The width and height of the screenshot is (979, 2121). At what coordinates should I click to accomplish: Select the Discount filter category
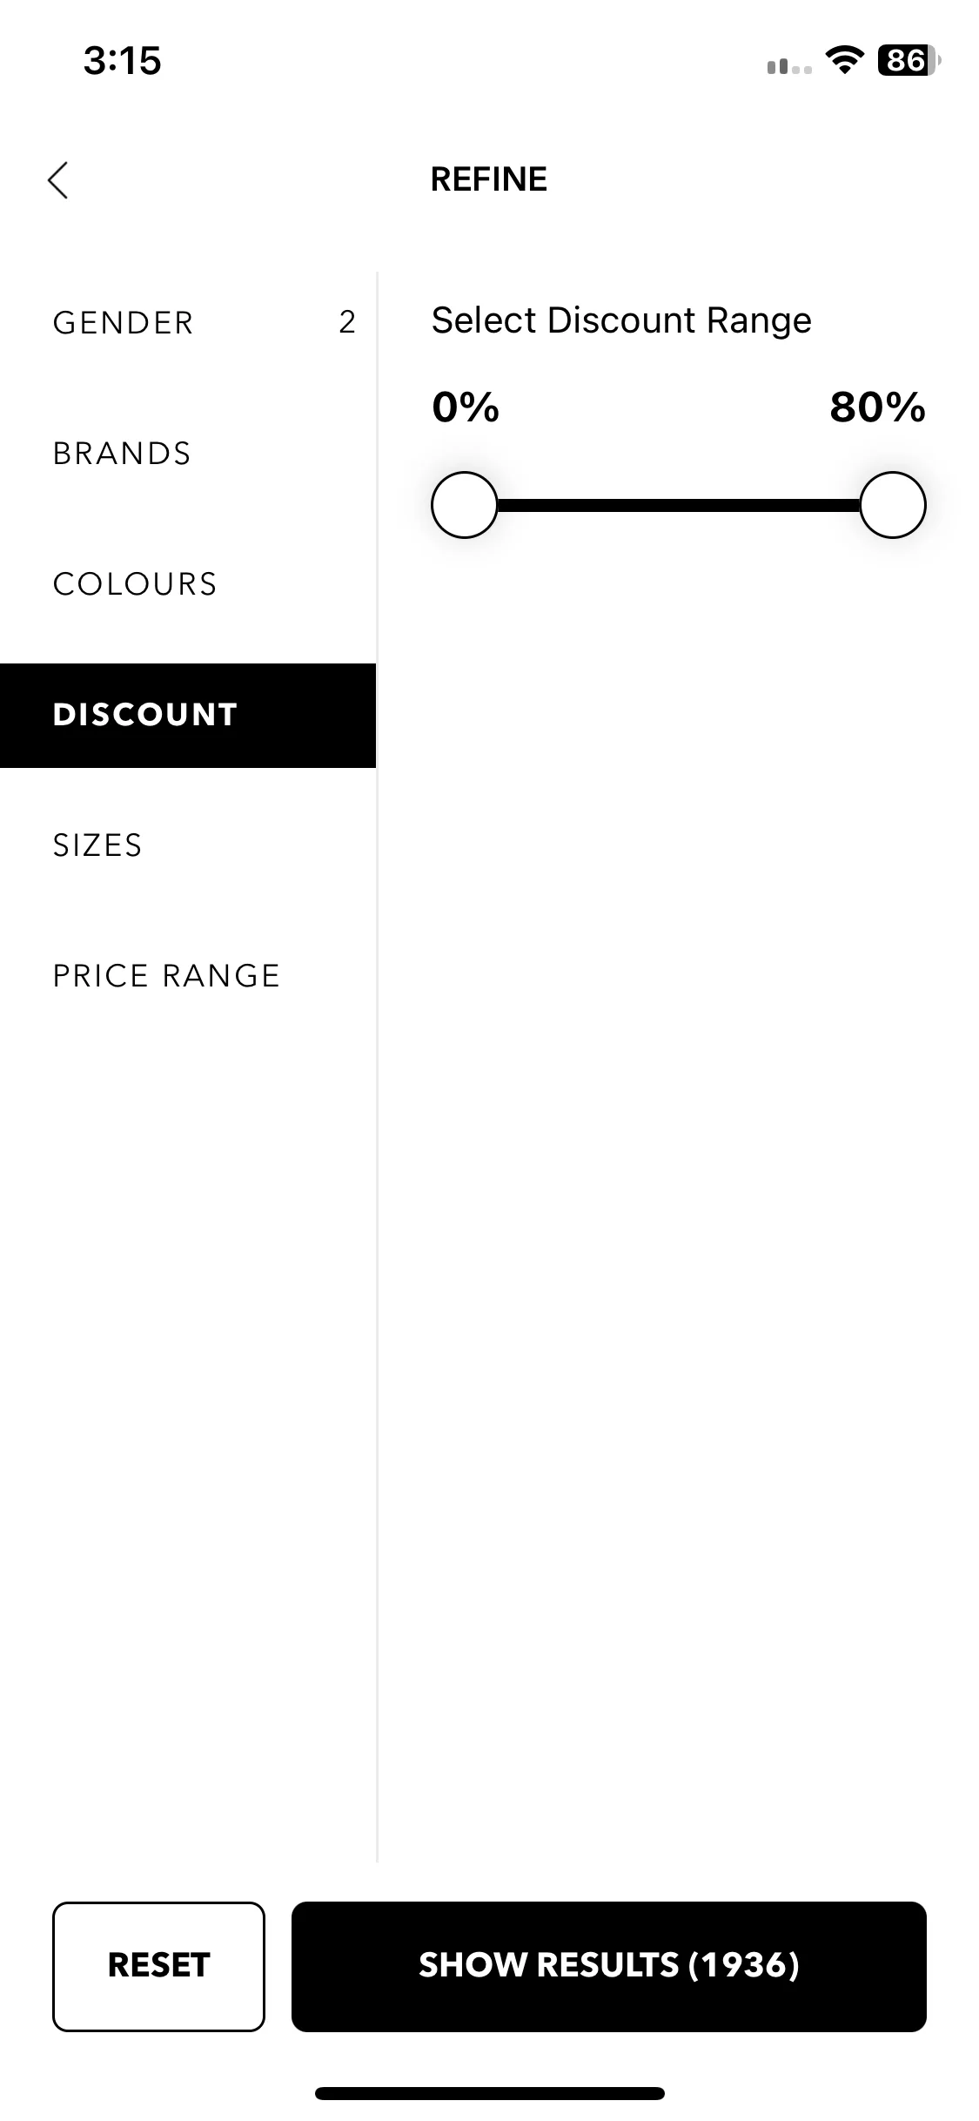tap(188, 715)
